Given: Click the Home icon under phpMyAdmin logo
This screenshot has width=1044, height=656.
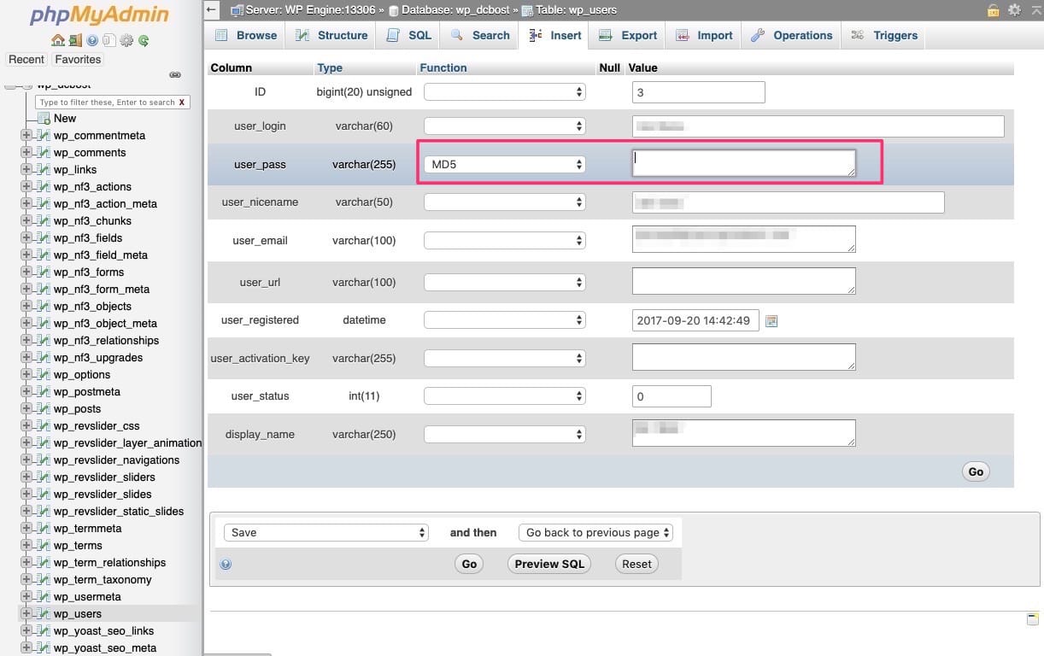Looking at the screenshot, I should pyautogui.click(x=57, y=40).
